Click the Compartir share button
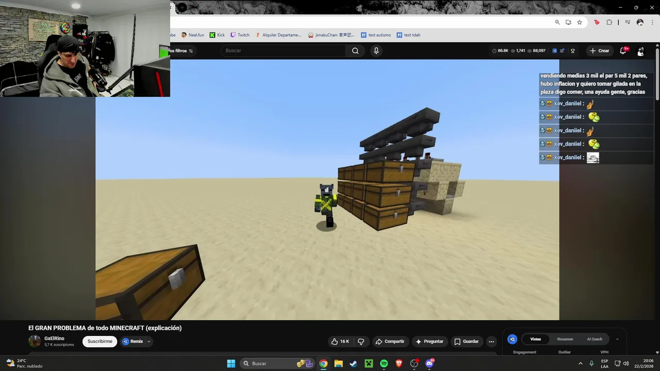 (390, 341)
